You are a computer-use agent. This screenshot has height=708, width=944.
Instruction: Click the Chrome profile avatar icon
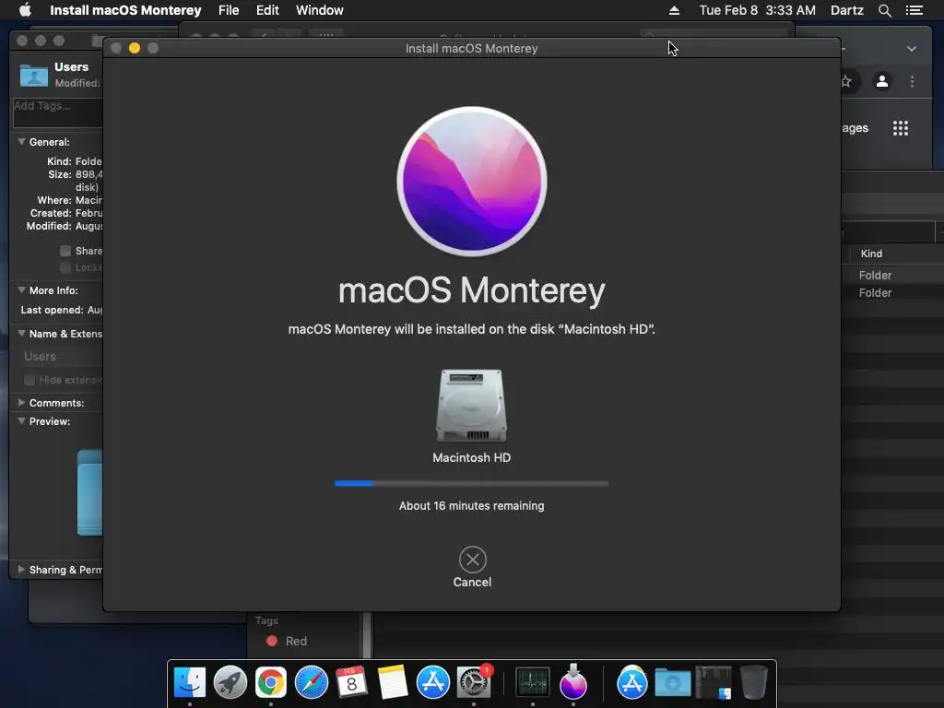(x=882, y=81)
